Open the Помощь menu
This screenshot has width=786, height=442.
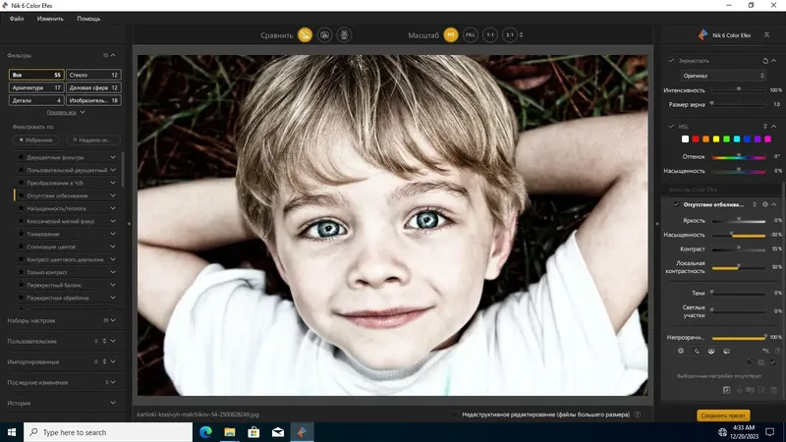[x=88, y=19]
